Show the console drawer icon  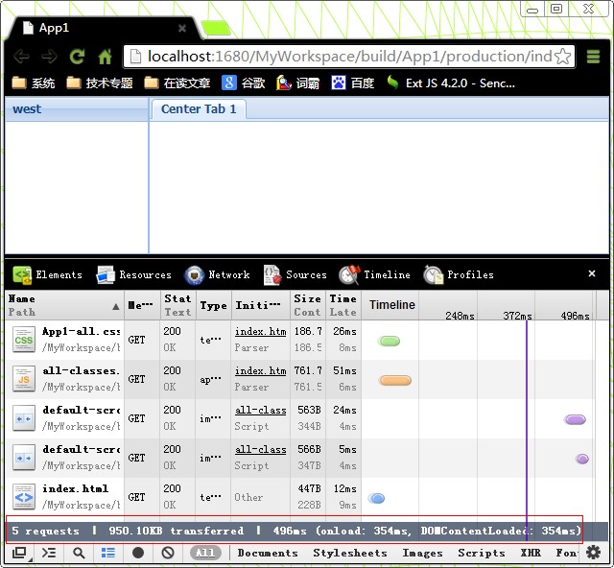pos(49,553)
